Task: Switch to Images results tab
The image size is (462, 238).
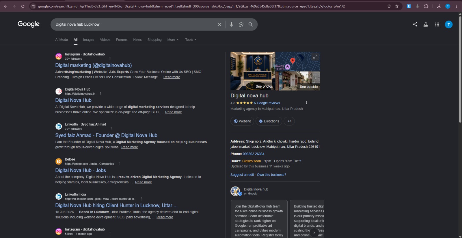Action: coord(89,40)
